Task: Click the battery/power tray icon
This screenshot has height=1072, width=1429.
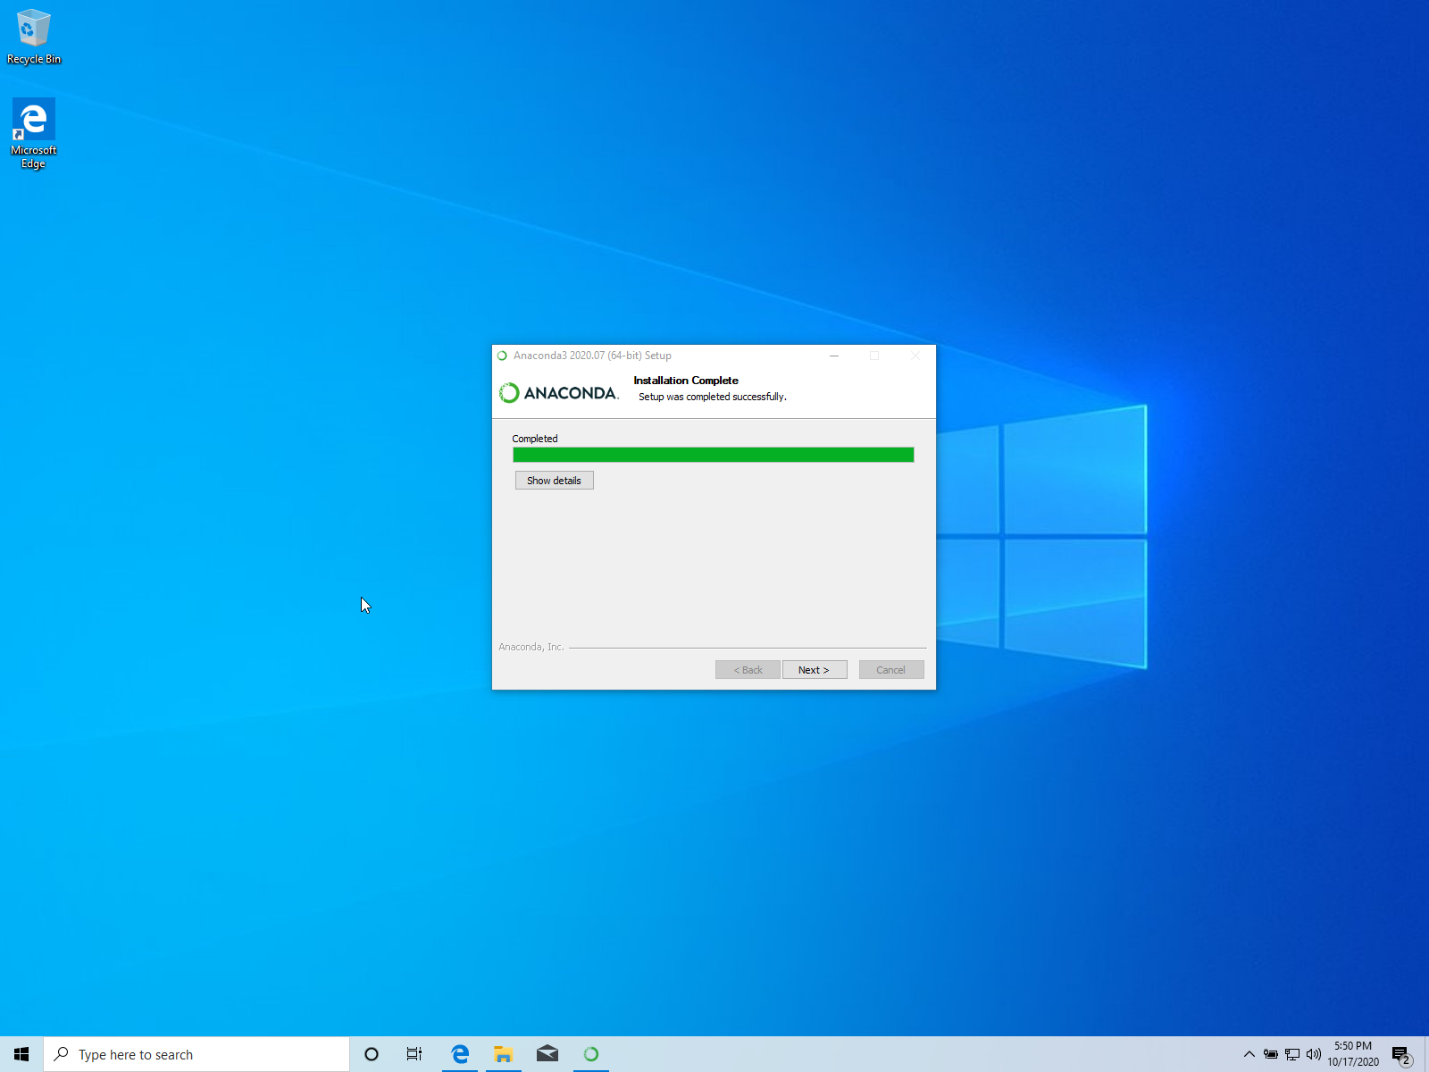Action: coord(1271,1054)
